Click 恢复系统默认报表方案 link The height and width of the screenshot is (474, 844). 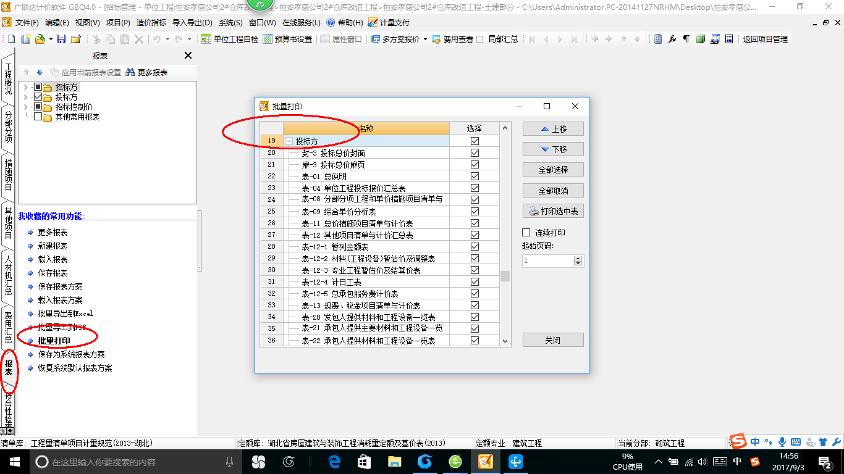click(x=75, y=368)
